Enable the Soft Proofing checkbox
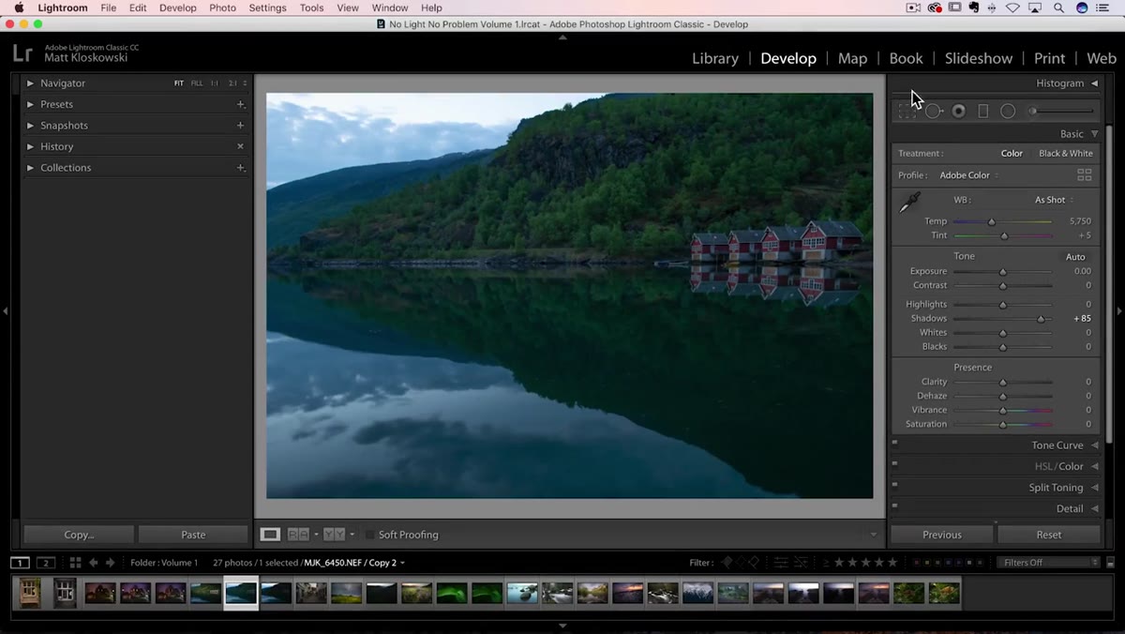The height and width of the screenshot is (634, 1125). [369, 535]
